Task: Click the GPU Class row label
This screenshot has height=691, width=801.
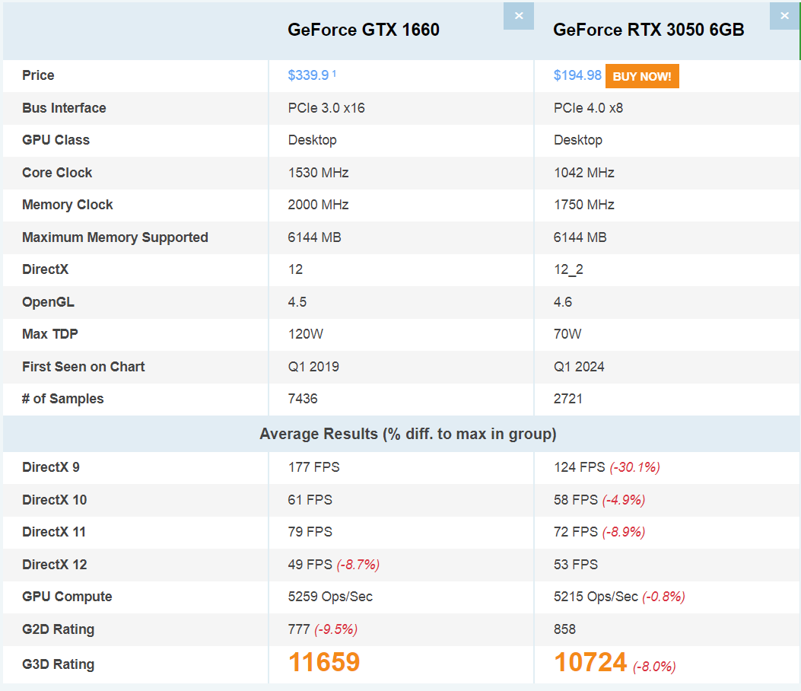Action: [56, 140]
